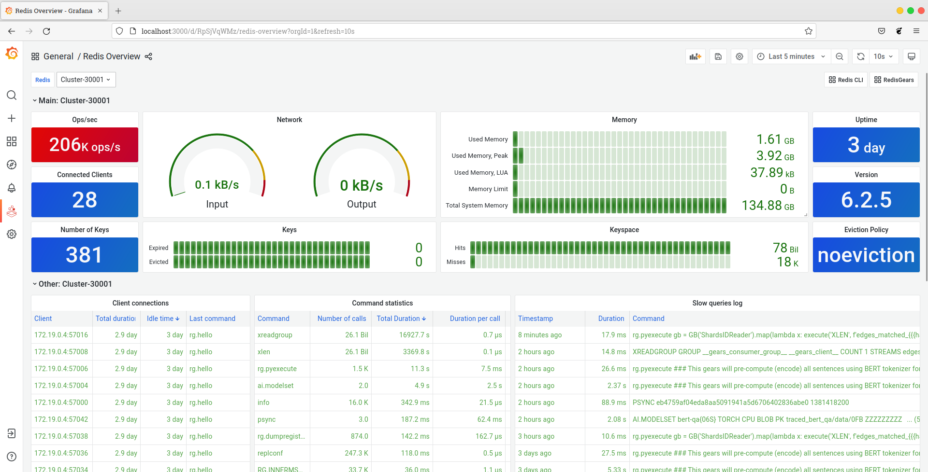Sort Slow queries by Command column
The image size is (928, 472).
coord(649,319)
